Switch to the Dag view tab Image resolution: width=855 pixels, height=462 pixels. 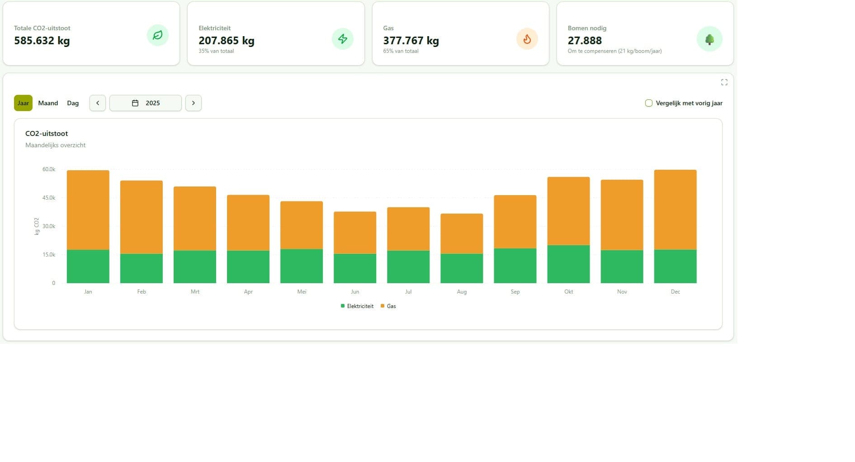73,103
